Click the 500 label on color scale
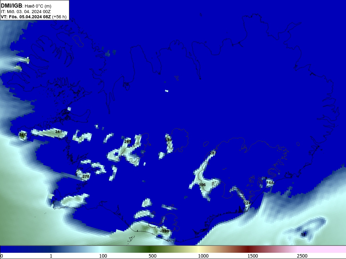Viewport: 346px width, 259px height. pos(153,256)
